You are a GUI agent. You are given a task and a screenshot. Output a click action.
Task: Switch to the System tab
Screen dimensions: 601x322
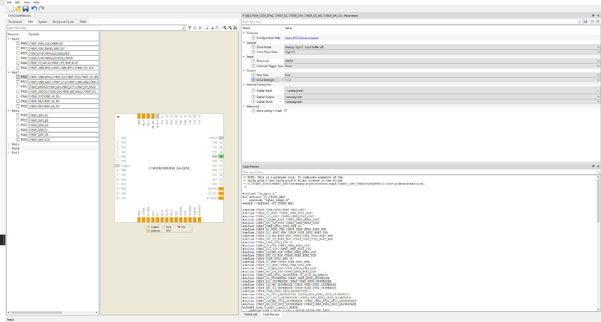point(43,21)
